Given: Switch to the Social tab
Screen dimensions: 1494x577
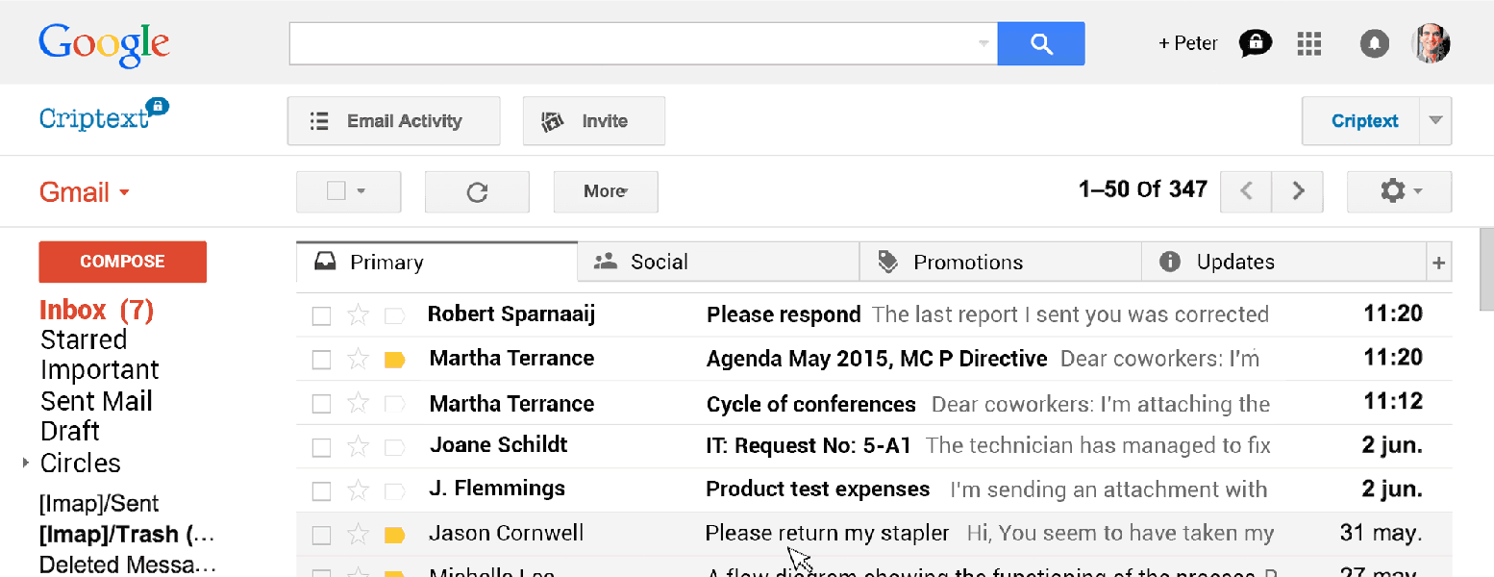Looking at the screenshot, I should click(660, 261).
